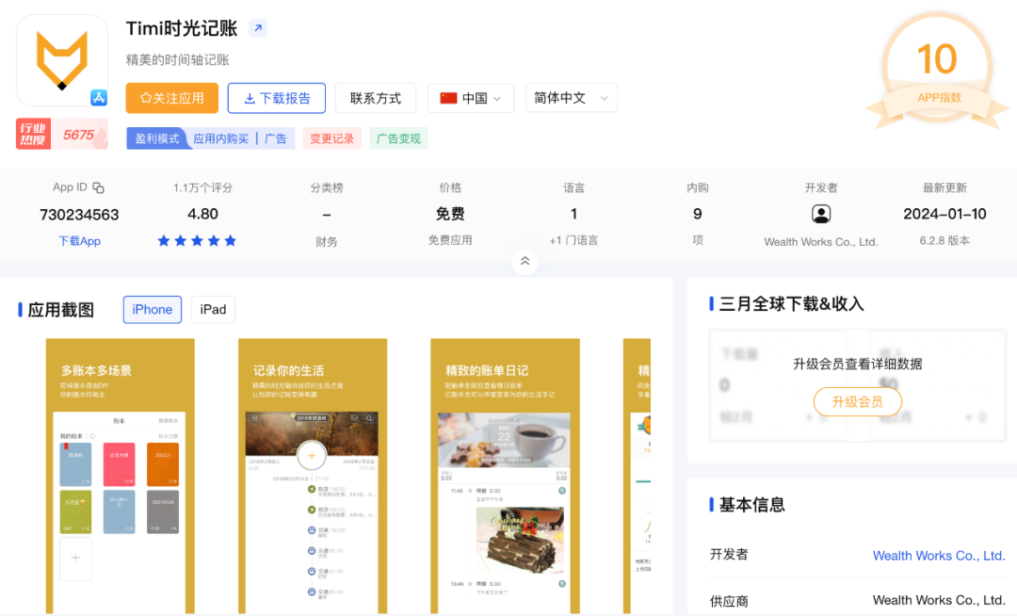Screen dimensions: 1017x616
Task: Collapse the app info panel with double chevron
Action: pyautogui.click(x=525, y=261)
